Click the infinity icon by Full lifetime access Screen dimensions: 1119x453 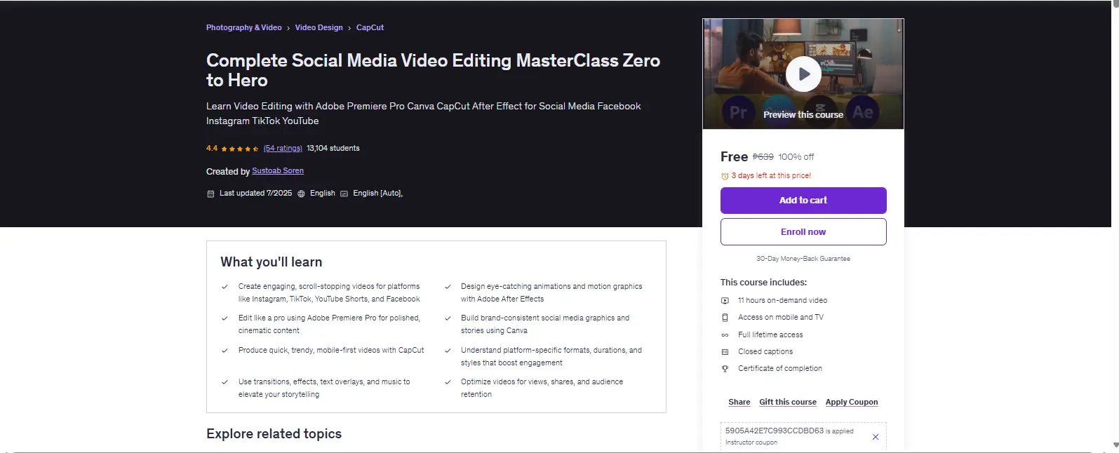pos(725,335)
